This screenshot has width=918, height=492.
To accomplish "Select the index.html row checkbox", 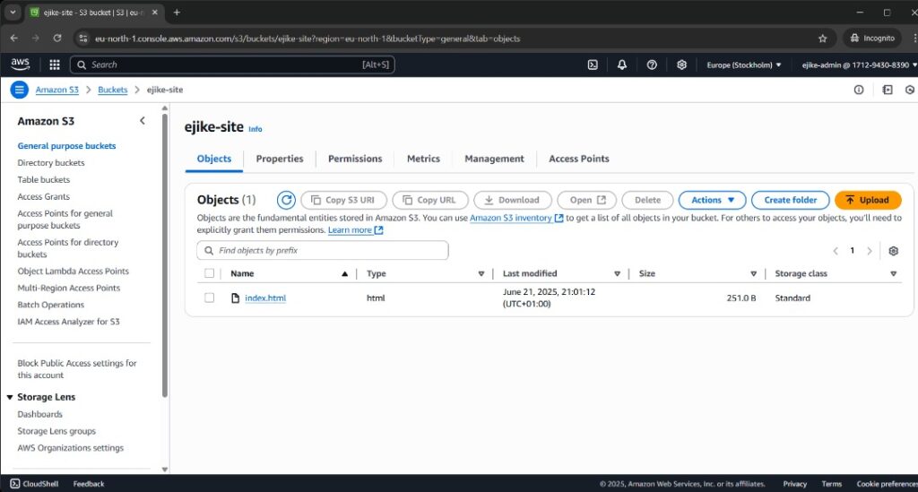I will 210,298.
